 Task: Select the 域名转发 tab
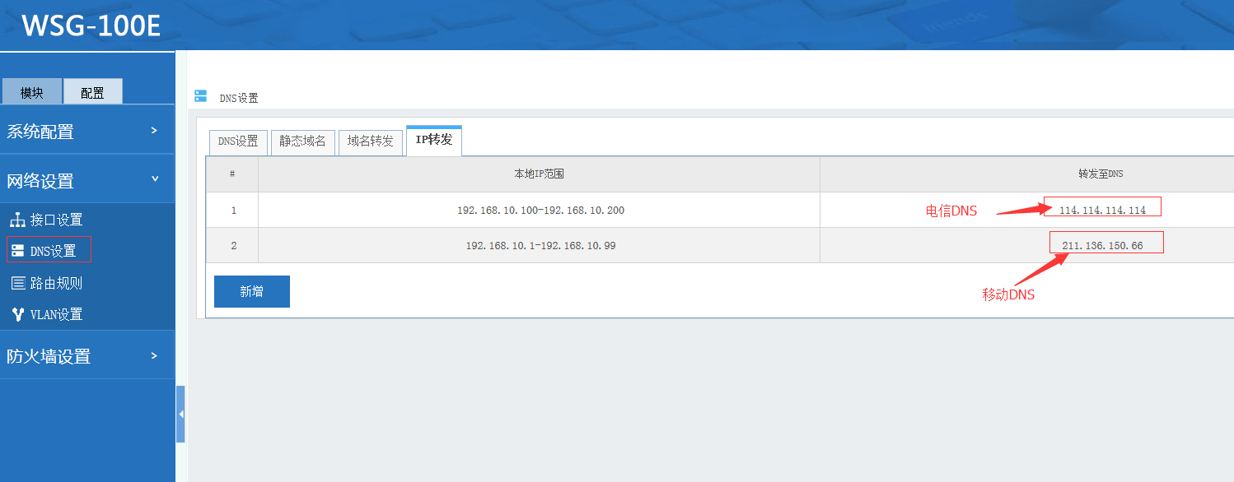(x=370, y=141)
